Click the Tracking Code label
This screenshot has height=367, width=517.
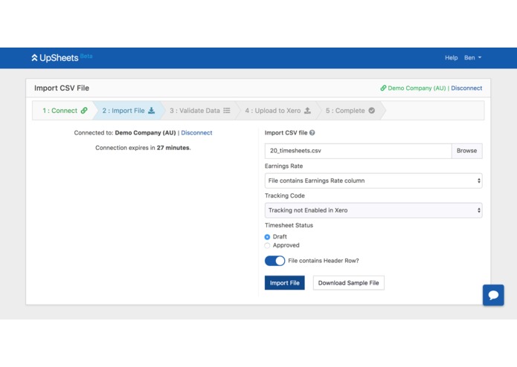click(285, 196)
